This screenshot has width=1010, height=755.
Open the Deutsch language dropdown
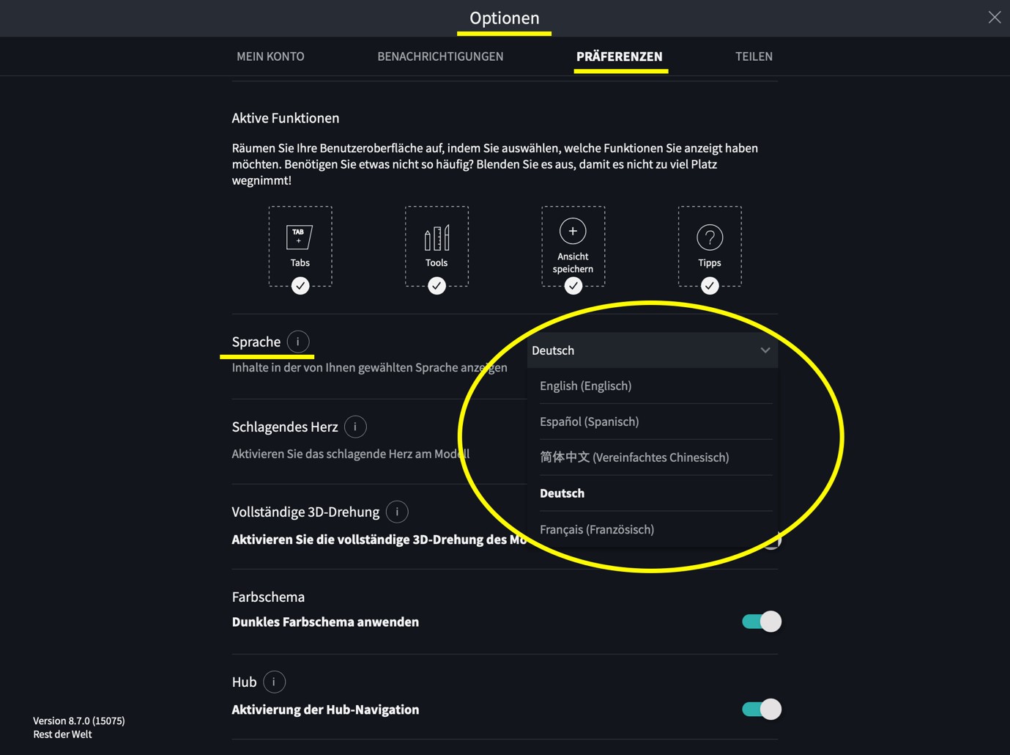click(x=652, y=350)
